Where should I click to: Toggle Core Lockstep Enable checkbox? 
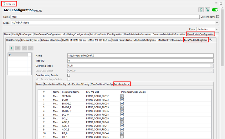[x=69, y=75]
